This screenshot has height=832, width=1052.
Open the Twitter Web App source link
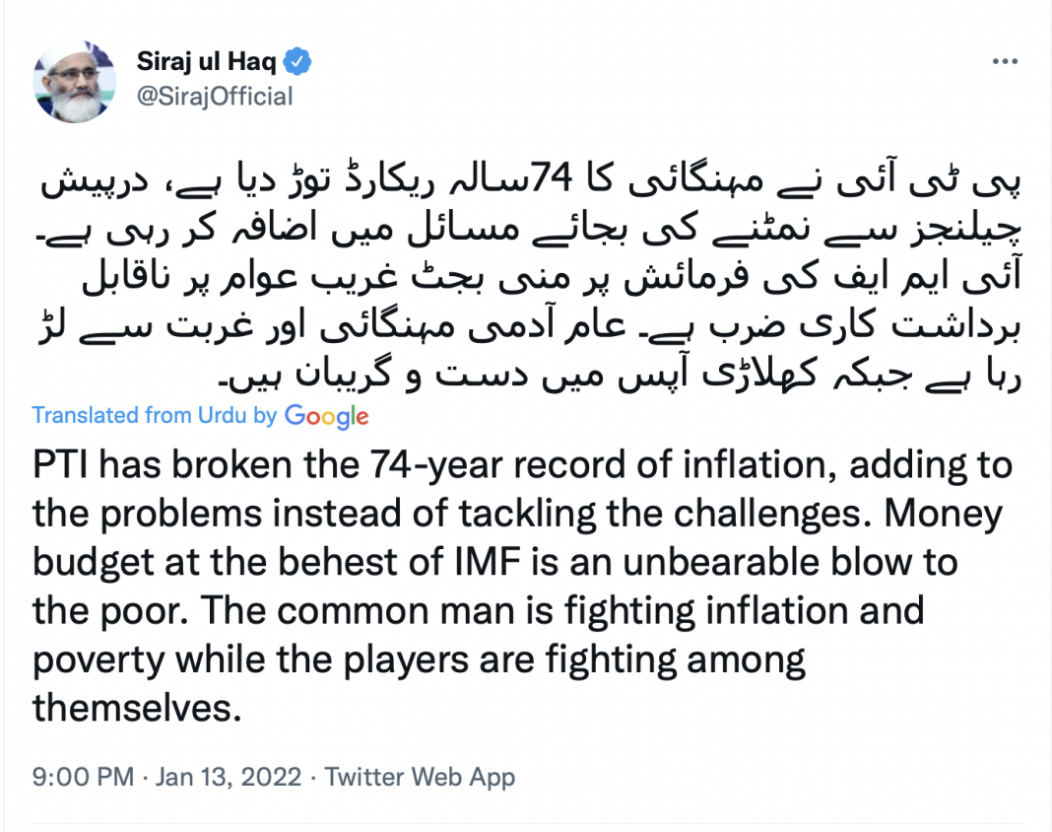pos(420,777)
